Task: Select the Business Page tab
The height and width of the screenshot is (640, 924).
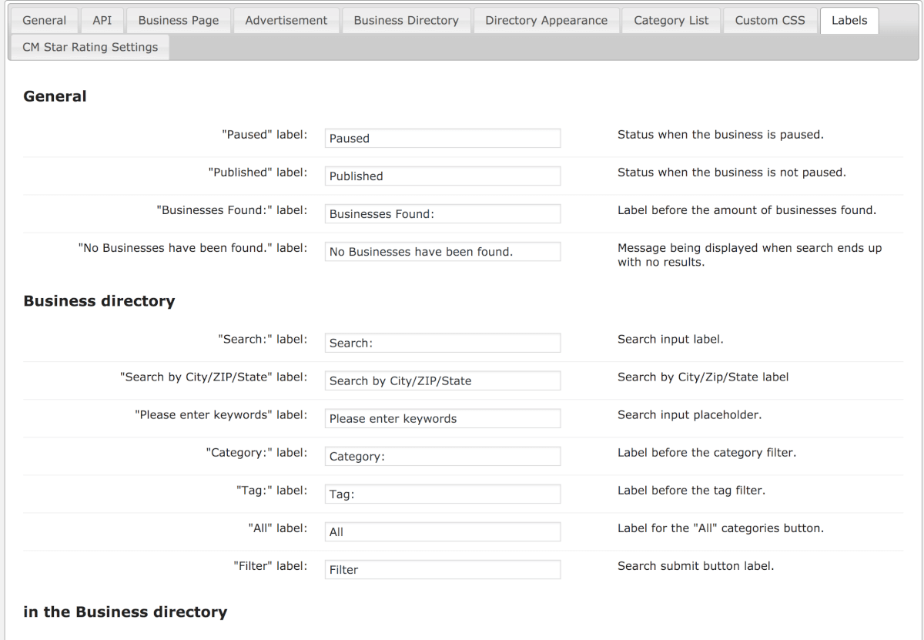Action: tap(179, 21)
